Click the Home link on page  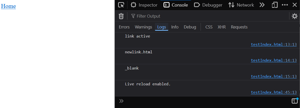(8, 6)
